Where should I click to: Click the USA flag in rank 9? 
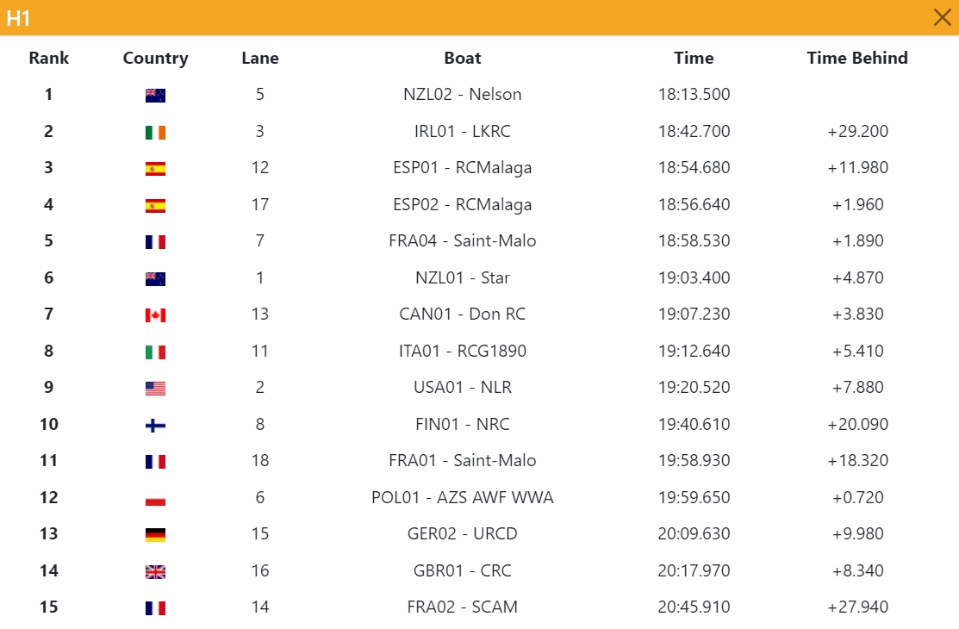point(155,389)
